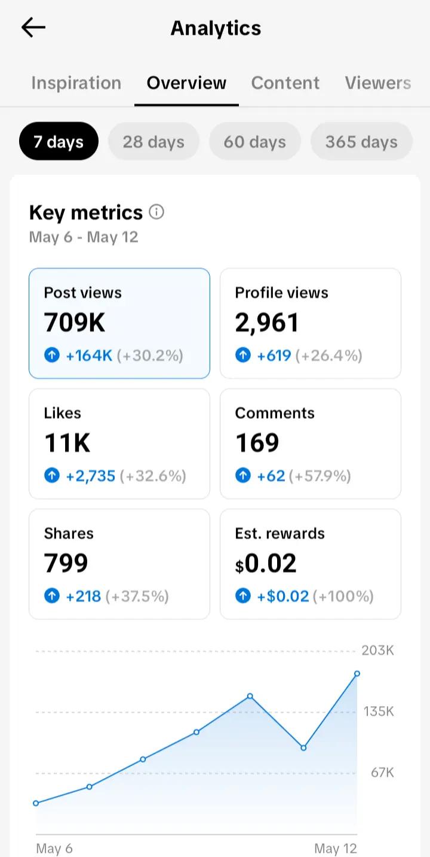Screen dimensions: 430x857
Task: Tap the back arrow icon
Action: (33, 28)
